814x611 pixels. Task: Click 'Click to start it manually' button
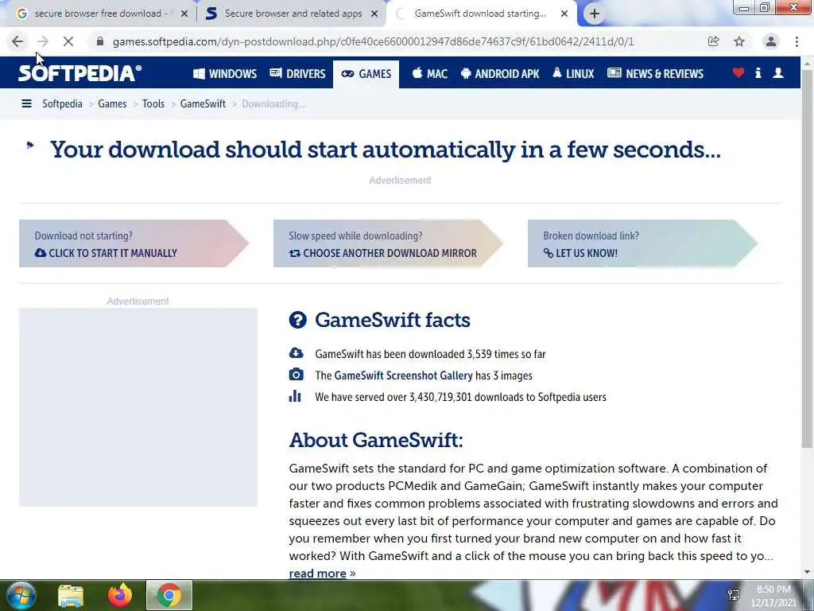click(x=134, y=243)
